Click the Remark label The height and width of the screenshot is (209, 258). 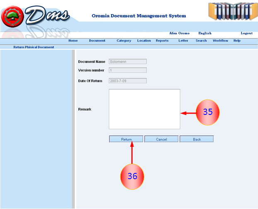pyautogui.click(x=85, y=109)
